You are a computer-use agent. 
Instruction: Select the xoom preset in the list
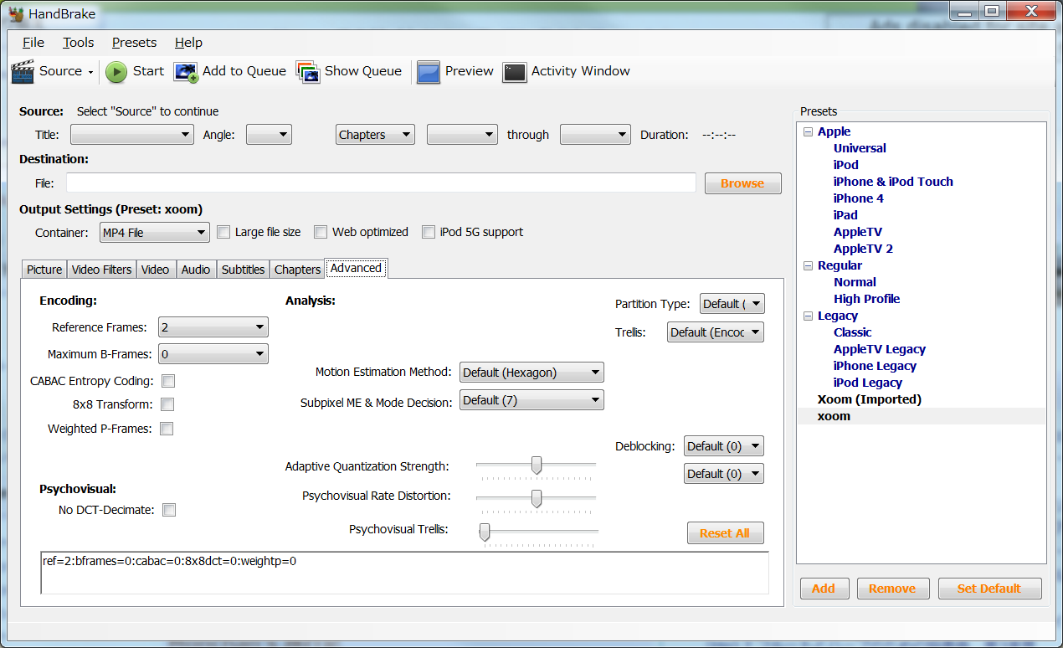[x=834, y=416]
